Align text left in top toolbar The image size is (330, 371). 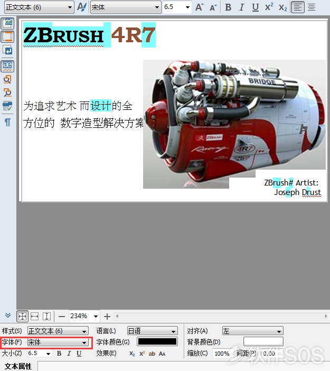[298, 7]
